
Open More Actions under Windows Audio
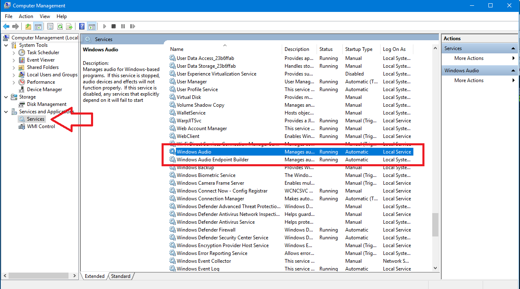(469, 80)
